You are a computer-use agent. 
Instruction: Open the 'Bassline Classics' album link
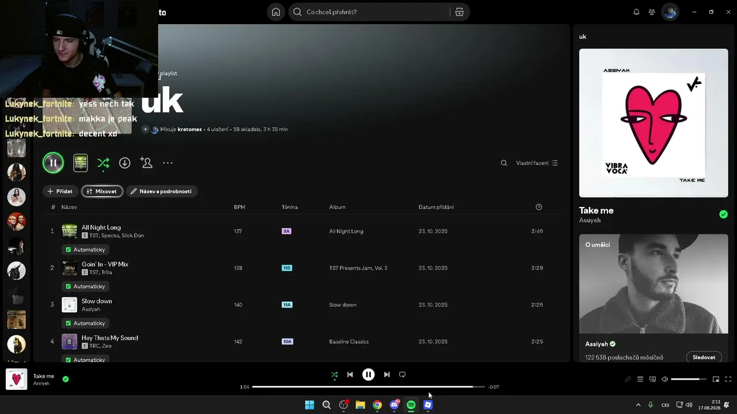coord(349,342)
